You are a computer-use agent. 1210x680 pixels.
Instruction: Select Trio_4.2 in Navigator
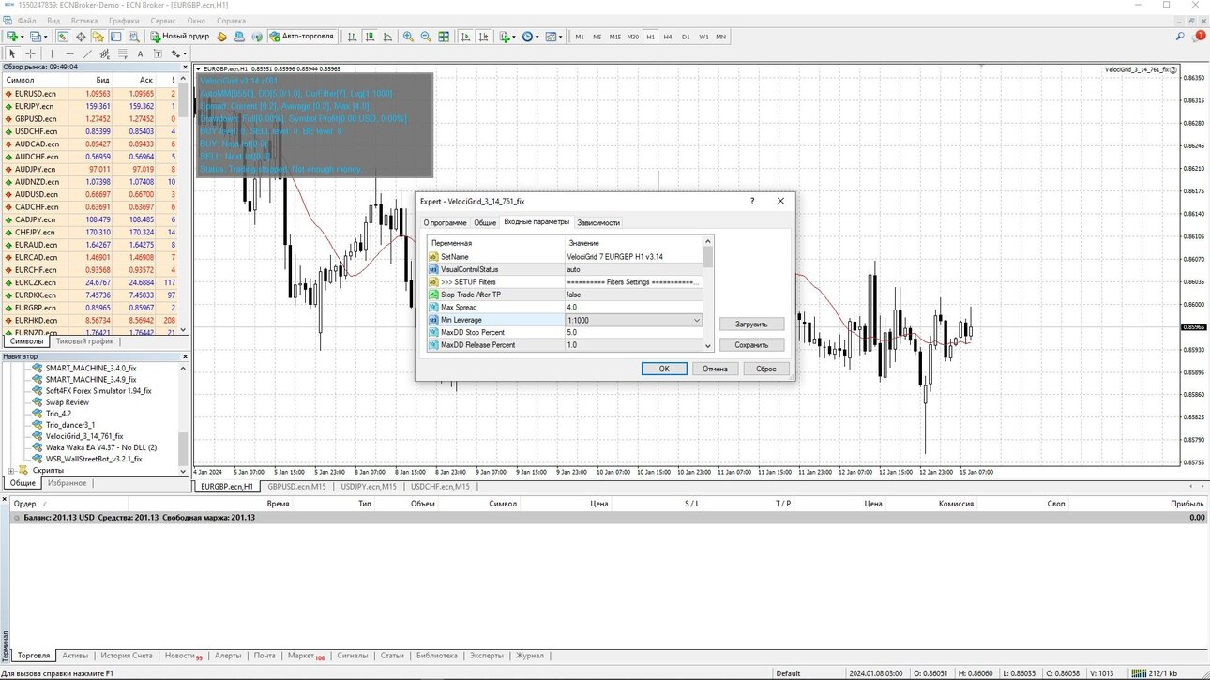click(x=58, y=414)
